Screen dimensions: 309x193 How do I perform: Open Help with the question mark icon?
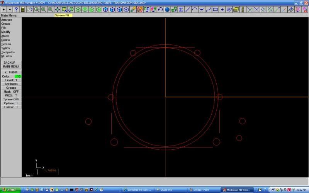[16, 9]
